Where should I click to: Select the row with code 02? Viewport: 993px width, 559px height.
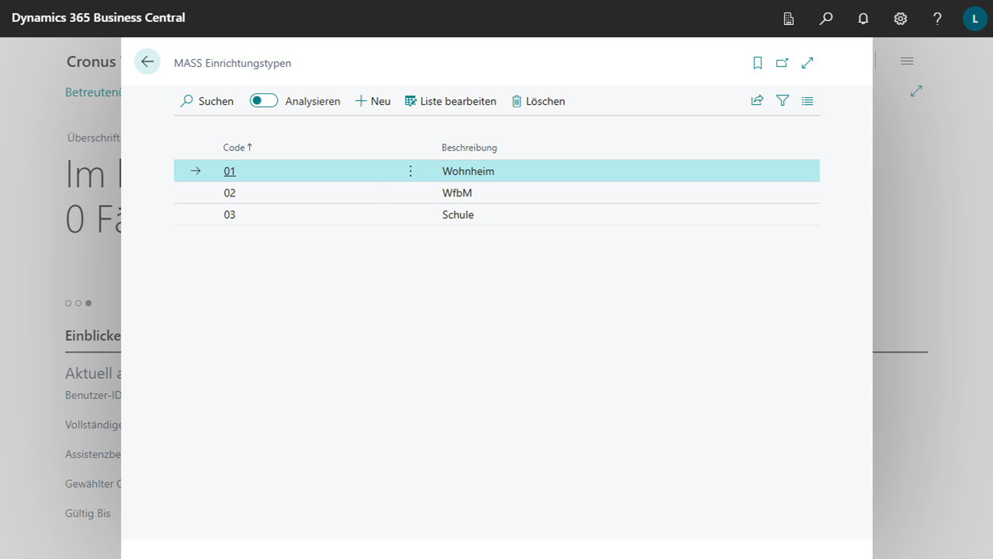(496, 193)
